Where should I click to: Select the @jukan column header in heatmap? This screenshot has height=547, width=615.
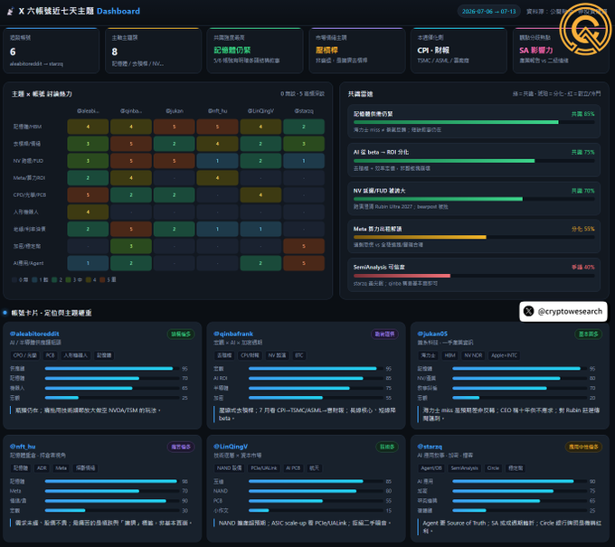click(175, 111)
